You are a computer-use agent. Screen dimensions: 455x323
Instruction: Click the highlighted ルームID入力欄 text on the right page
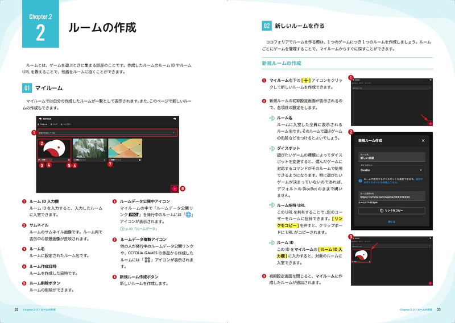[x=309, y=252]
